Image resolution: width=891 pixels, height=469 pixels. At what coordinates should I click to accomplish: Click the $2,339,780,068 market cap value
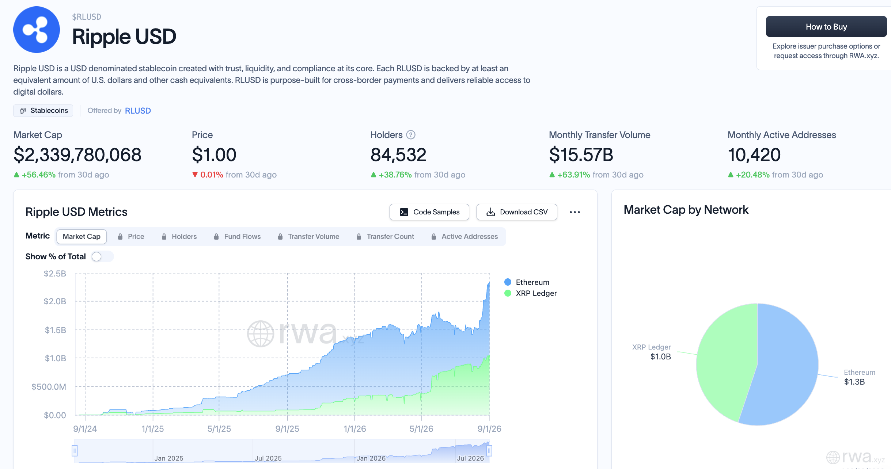(77, 155)
